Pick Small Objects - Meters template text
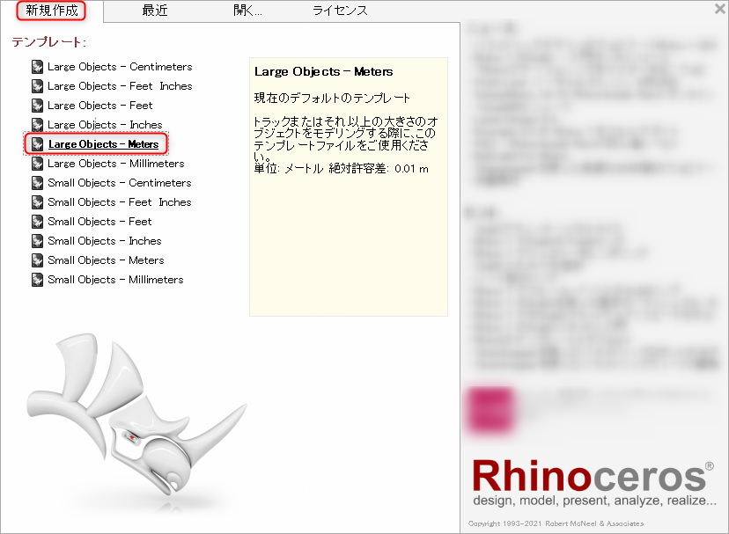 pyautogui.click(x=106, y=260)
